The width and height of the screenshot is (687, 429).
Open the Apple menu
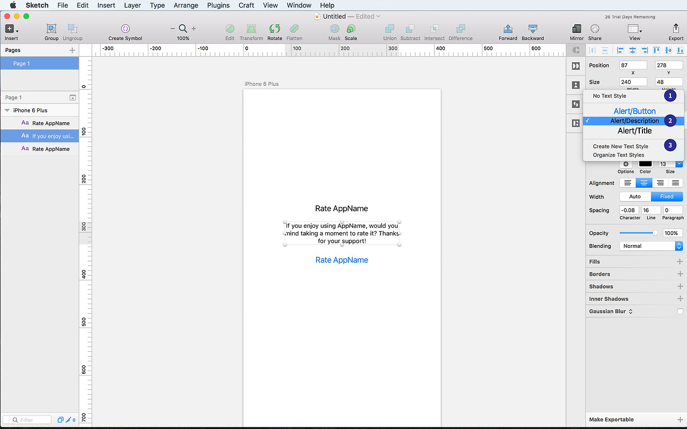[x=13, y=5]
